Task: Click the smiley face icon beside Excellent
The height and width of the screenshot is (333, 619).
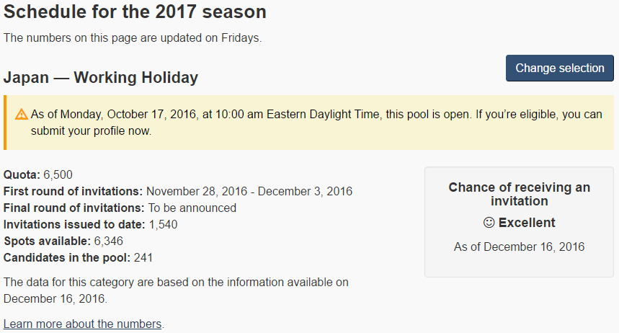Action: point(489,223)
